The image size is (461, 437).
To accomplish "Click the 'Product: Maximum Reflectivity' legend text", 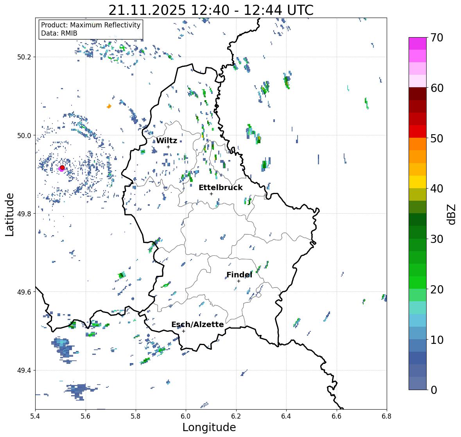I will (x=91, y=25).
